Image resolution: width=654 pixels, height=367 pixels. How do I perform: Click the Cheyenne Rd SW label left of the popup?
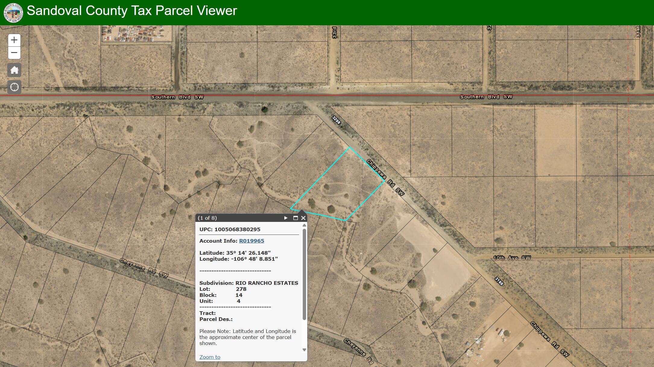coord(144,268)
